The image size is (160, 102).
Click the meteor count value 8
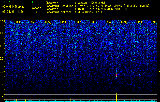click(36, 12)
